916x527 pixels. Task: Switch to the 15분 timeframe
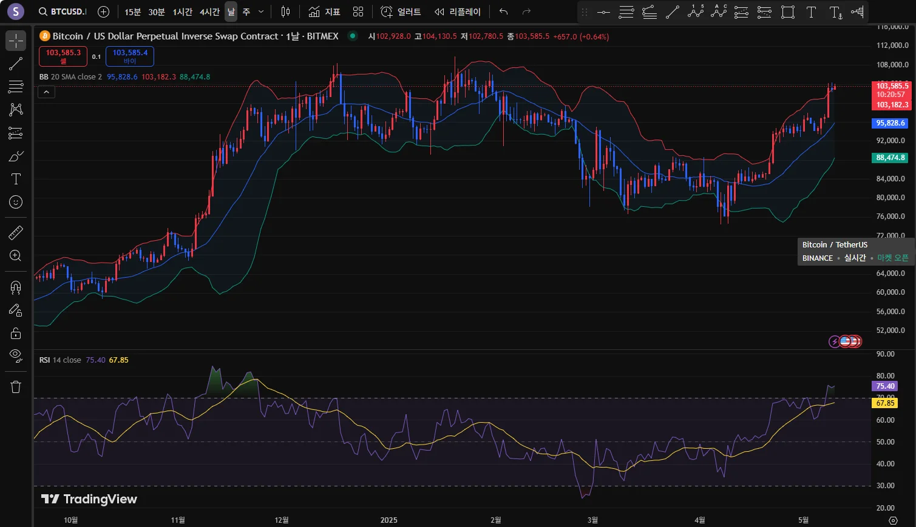(132, 12)
